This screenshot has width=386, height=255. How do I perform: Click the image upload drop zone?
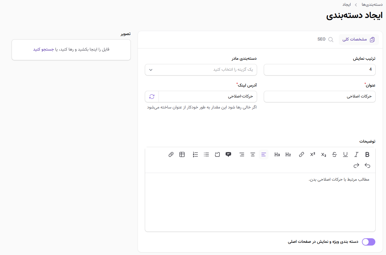pos(71,50)
